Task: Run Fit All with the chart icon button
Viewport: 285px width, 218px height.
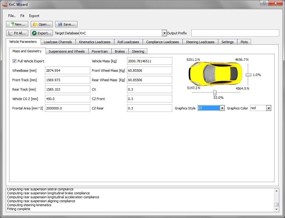Action: click(x=17, y=33)
